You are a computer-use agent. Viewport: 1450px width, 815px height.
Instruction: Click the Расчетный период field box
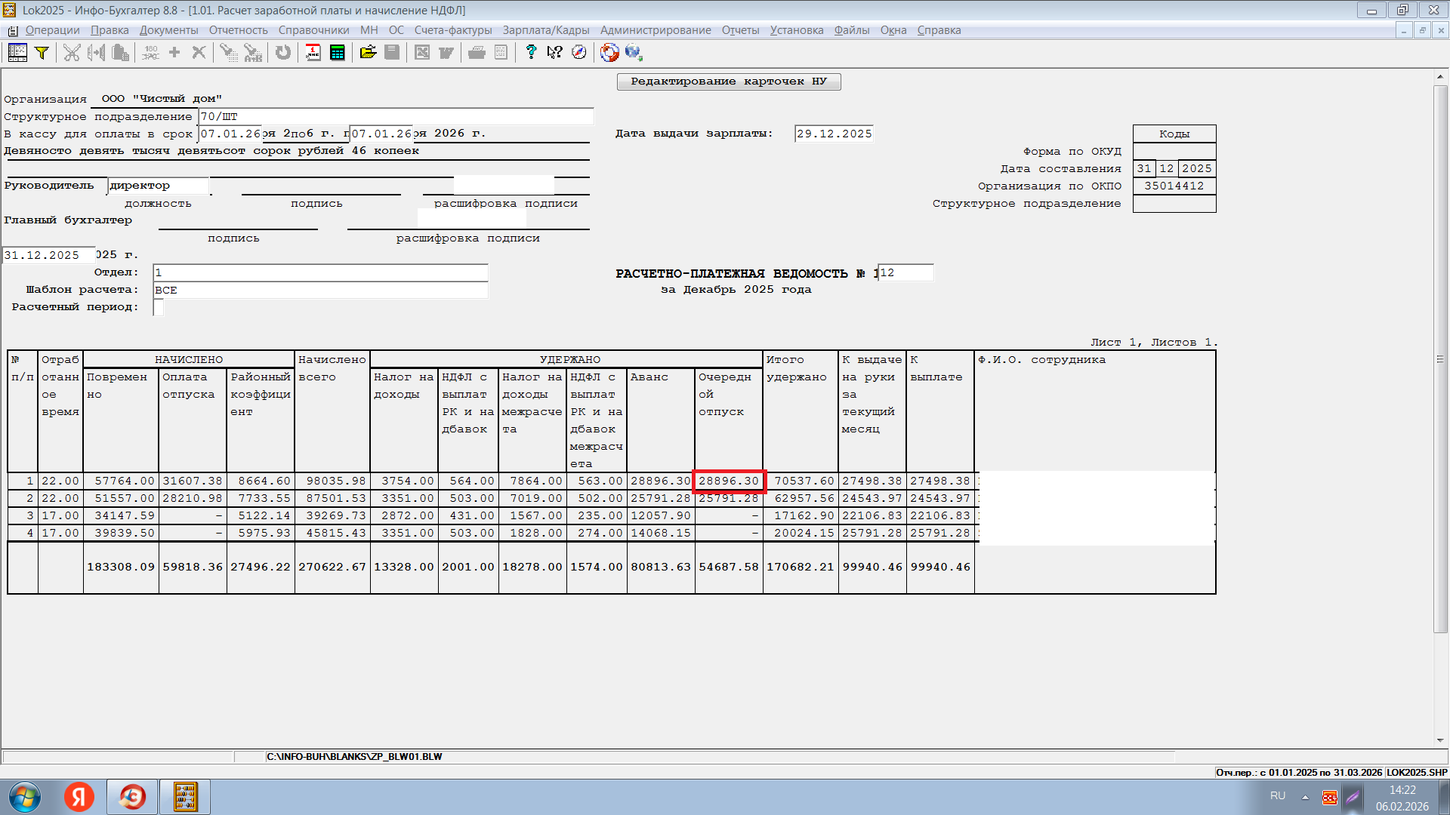[159, 307]
